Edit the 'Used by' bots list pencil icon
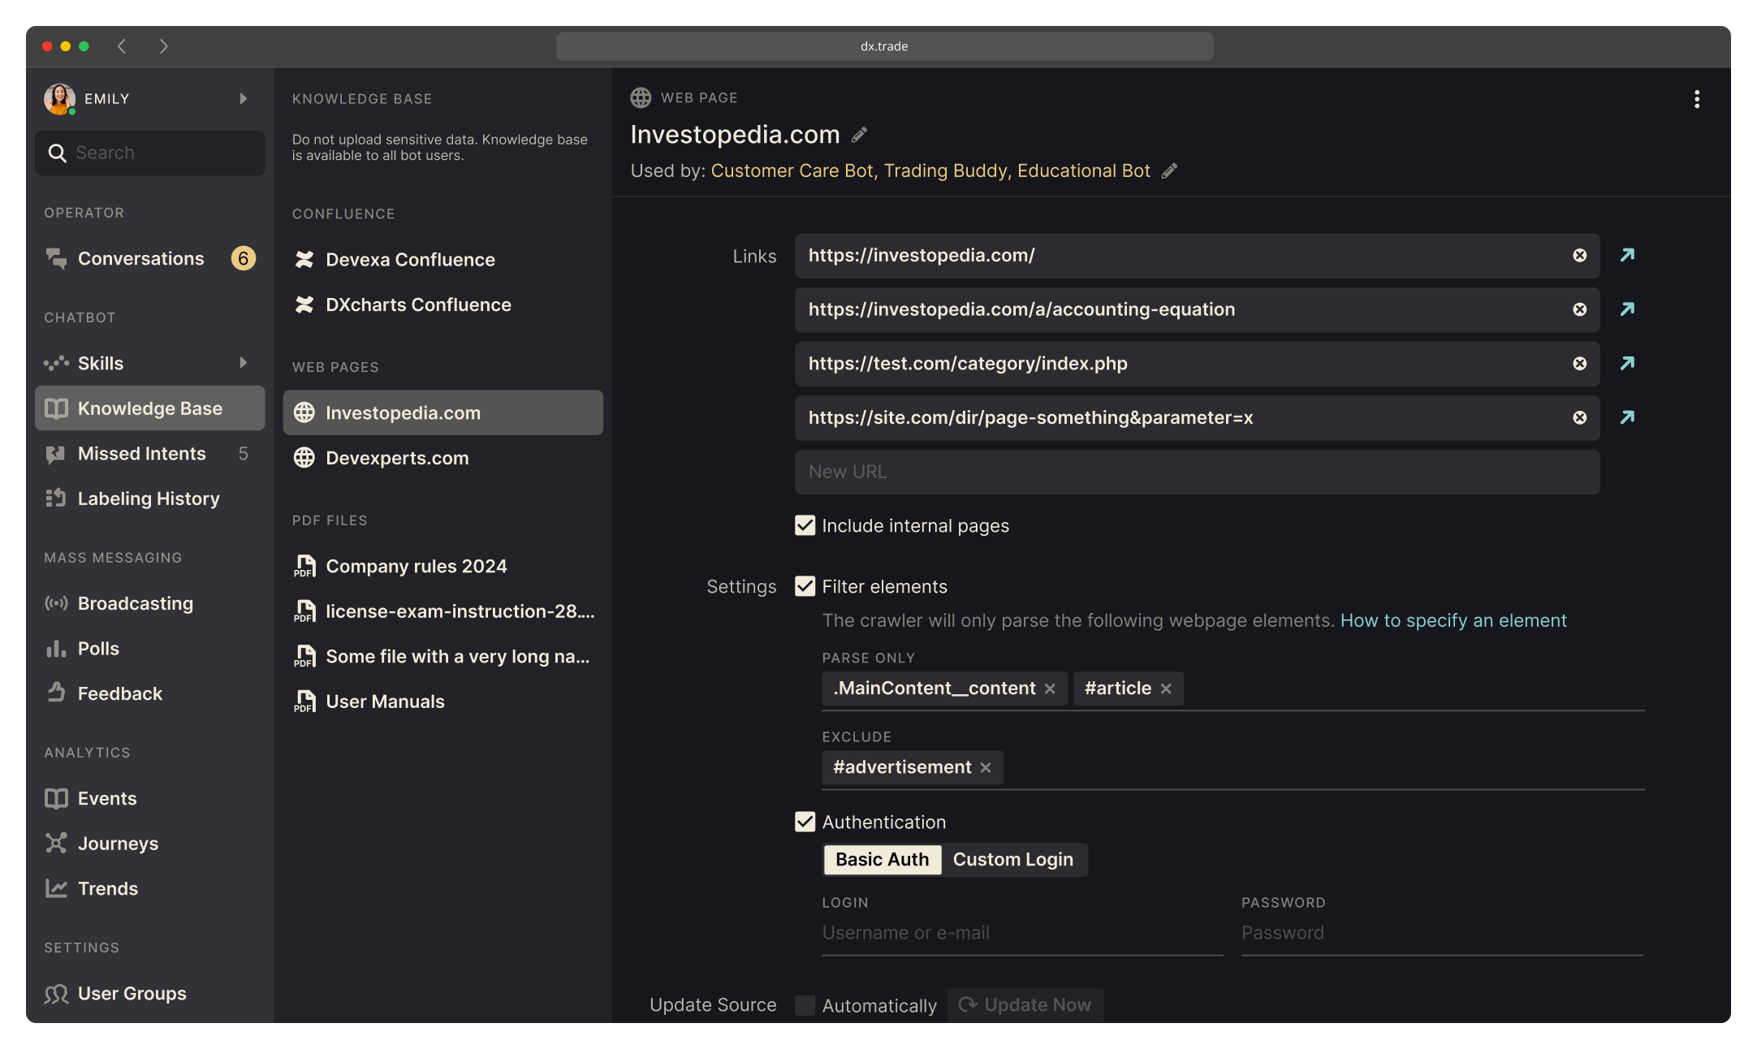This screenshot has height=1049, width=1757. click(x=1169, y=171)
